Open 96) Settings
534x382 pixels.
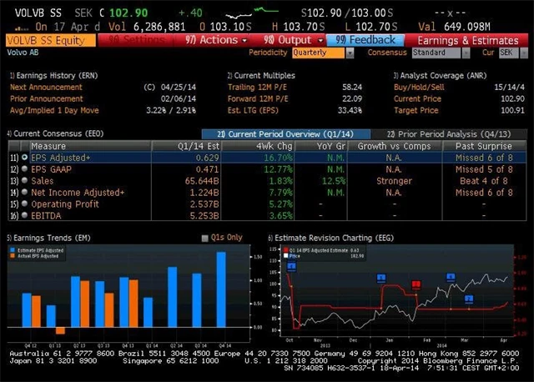(x=136, y=40)
